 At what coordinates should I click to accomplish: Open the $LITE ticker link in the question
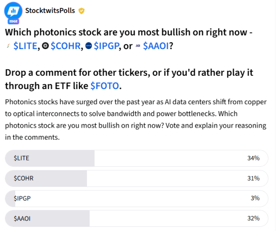[25, 46]
